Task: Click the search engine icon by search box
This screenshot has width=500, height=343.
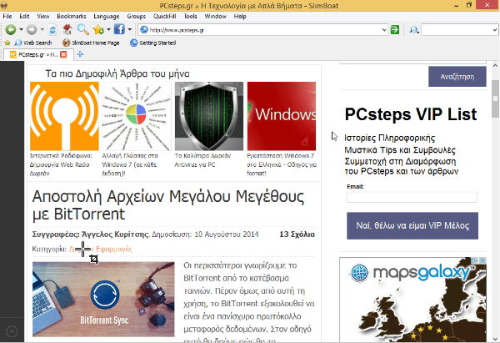Action: tap(414, 30)
